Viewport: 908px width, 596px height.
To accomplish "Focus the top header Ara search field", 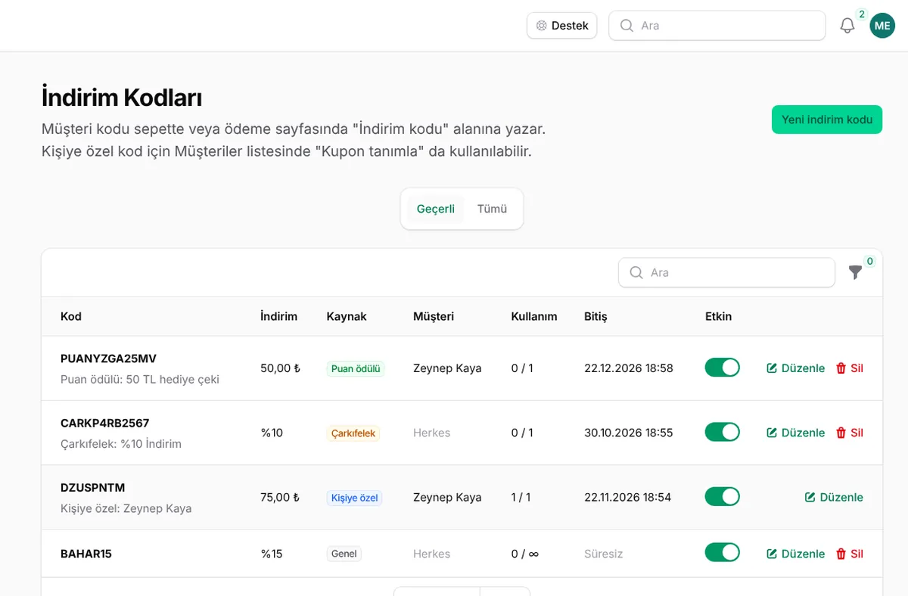I will (x=717, y=26).
